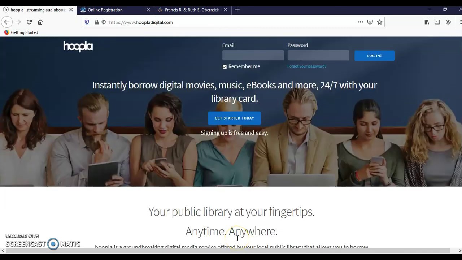Click into the Email field

[253, 55]
